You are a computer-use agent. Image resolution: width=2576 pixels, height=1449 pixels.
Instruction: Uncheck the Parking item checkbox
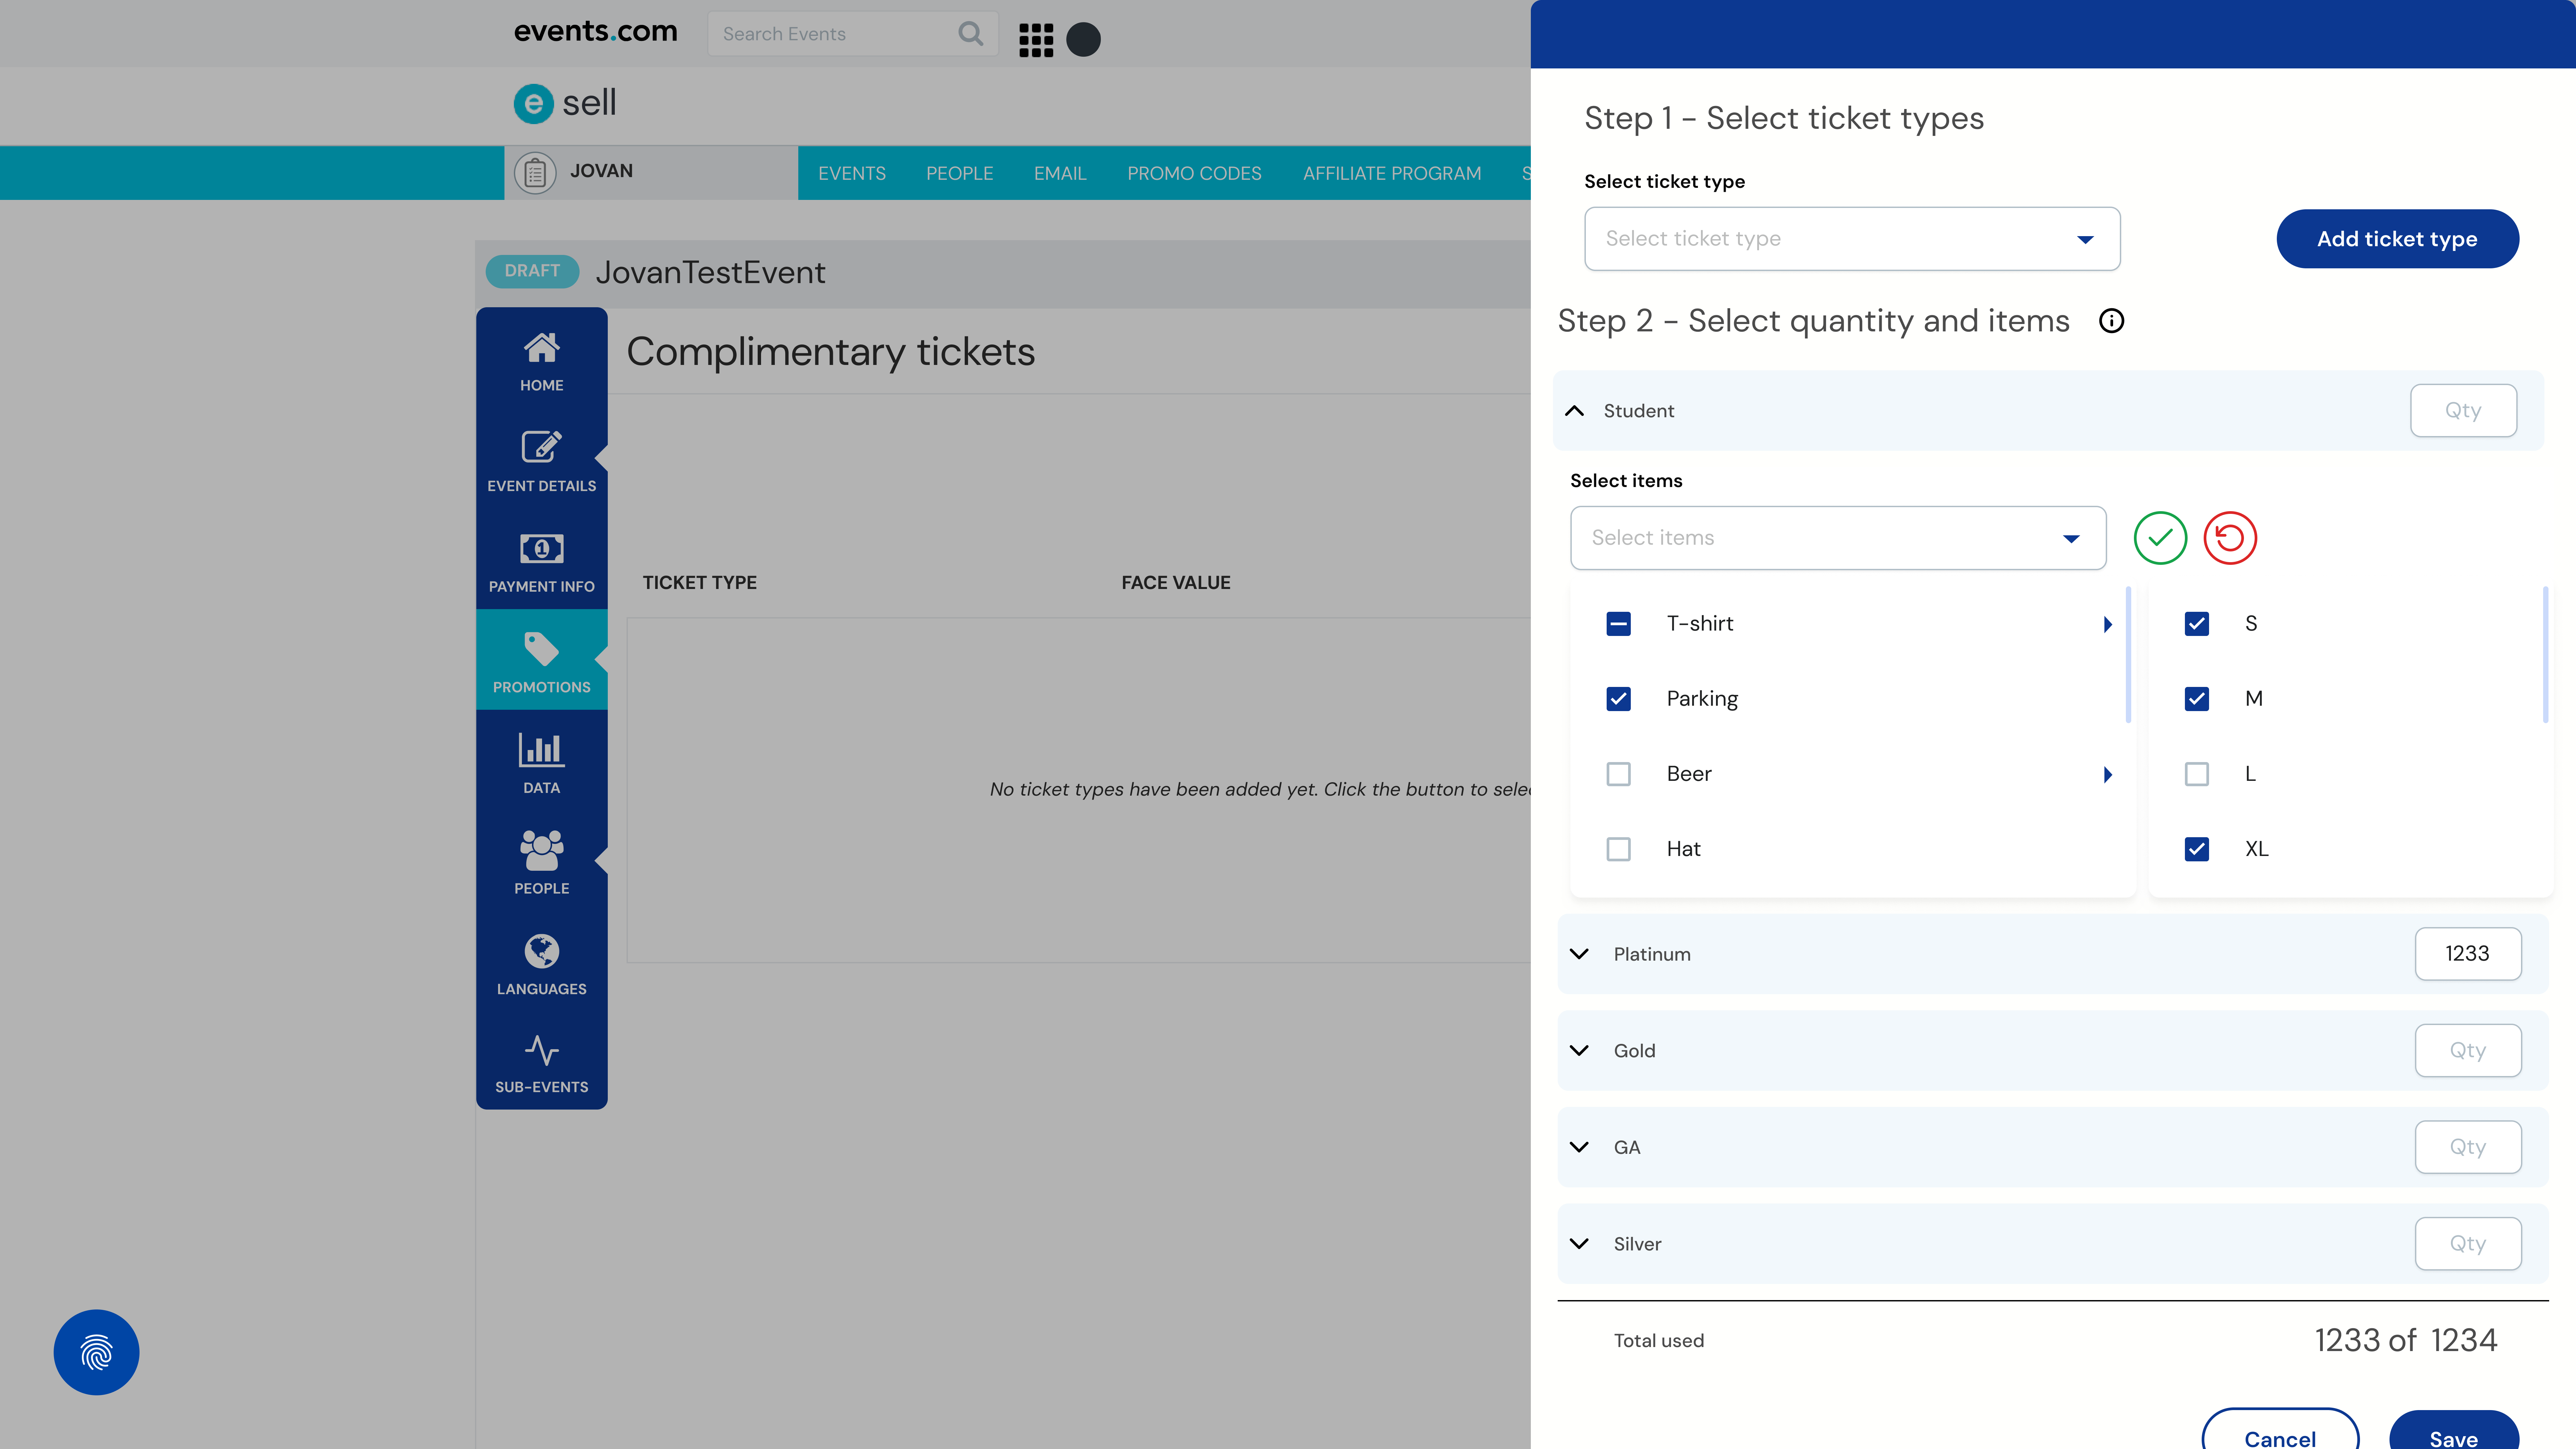pos(1618,699)
